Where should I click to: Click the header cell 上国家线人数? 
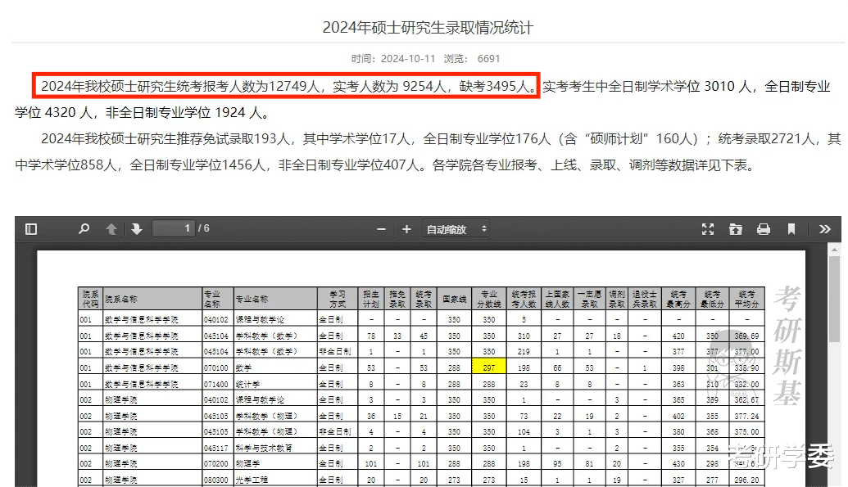click(557, 299)
